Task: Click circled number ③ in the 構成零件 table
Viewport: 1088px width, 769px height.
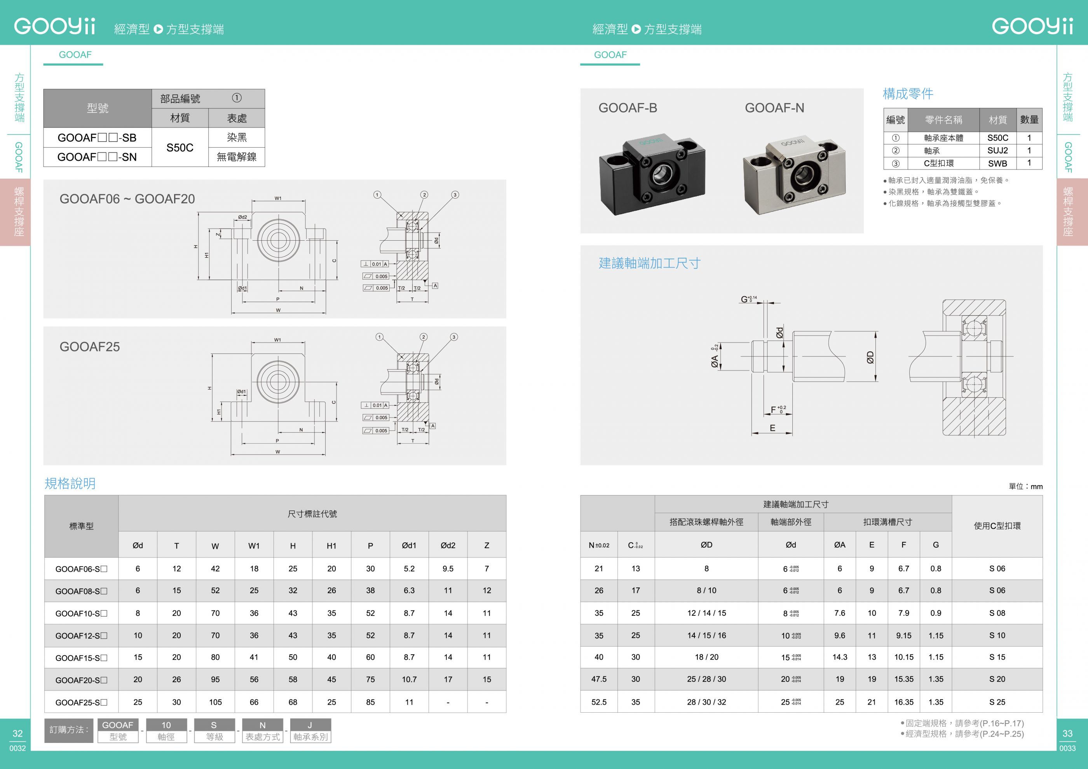Action: pyautogui.click(x=895, y=164)
